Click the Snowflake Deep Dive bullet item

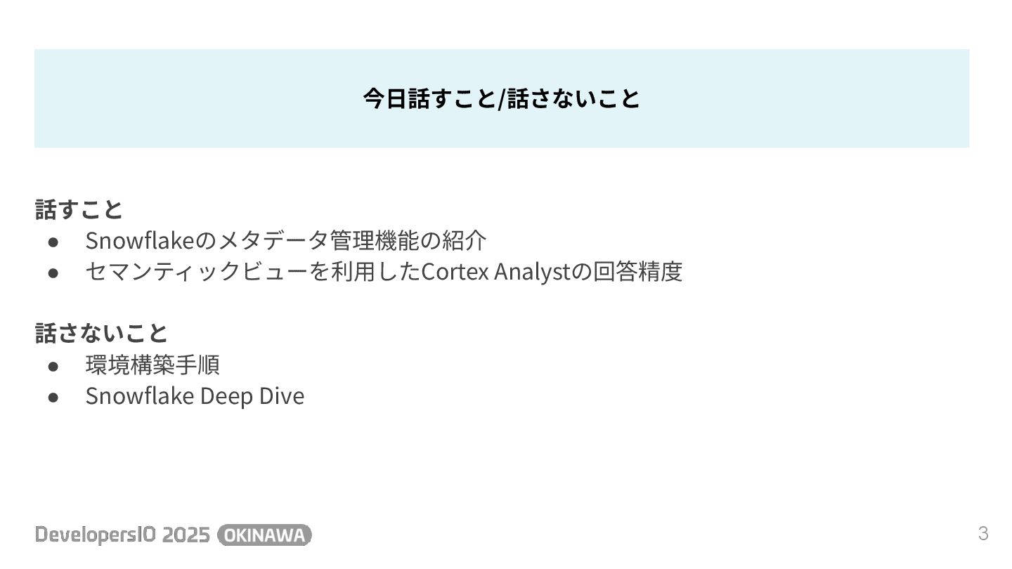click(195, 395)
